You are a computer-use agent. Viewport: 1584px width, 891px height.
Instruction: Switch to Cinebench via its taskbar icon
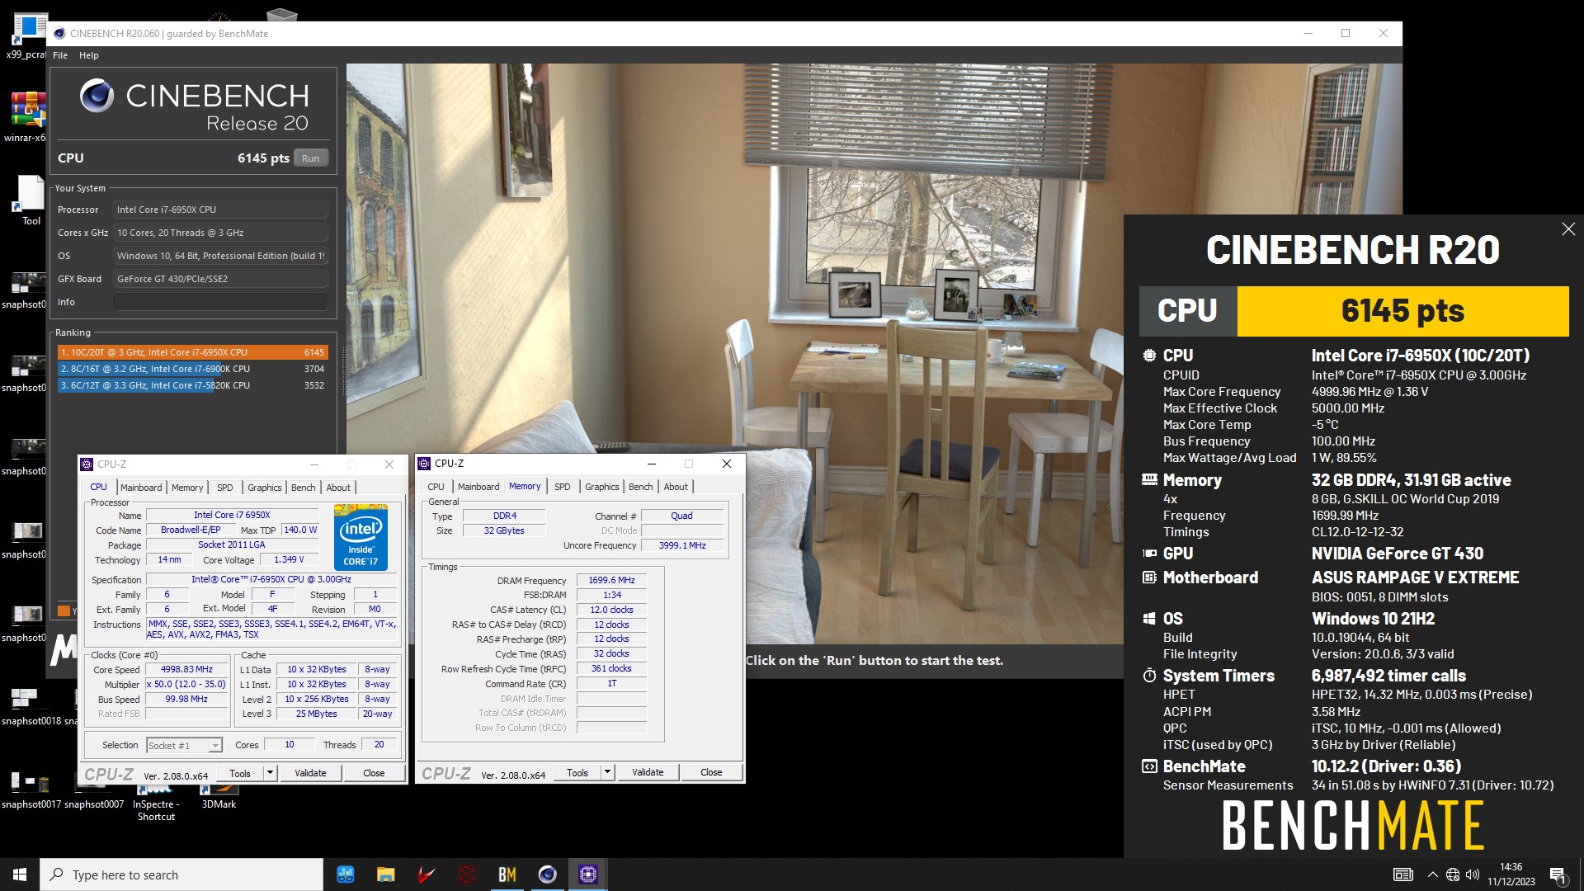point(548,874)
